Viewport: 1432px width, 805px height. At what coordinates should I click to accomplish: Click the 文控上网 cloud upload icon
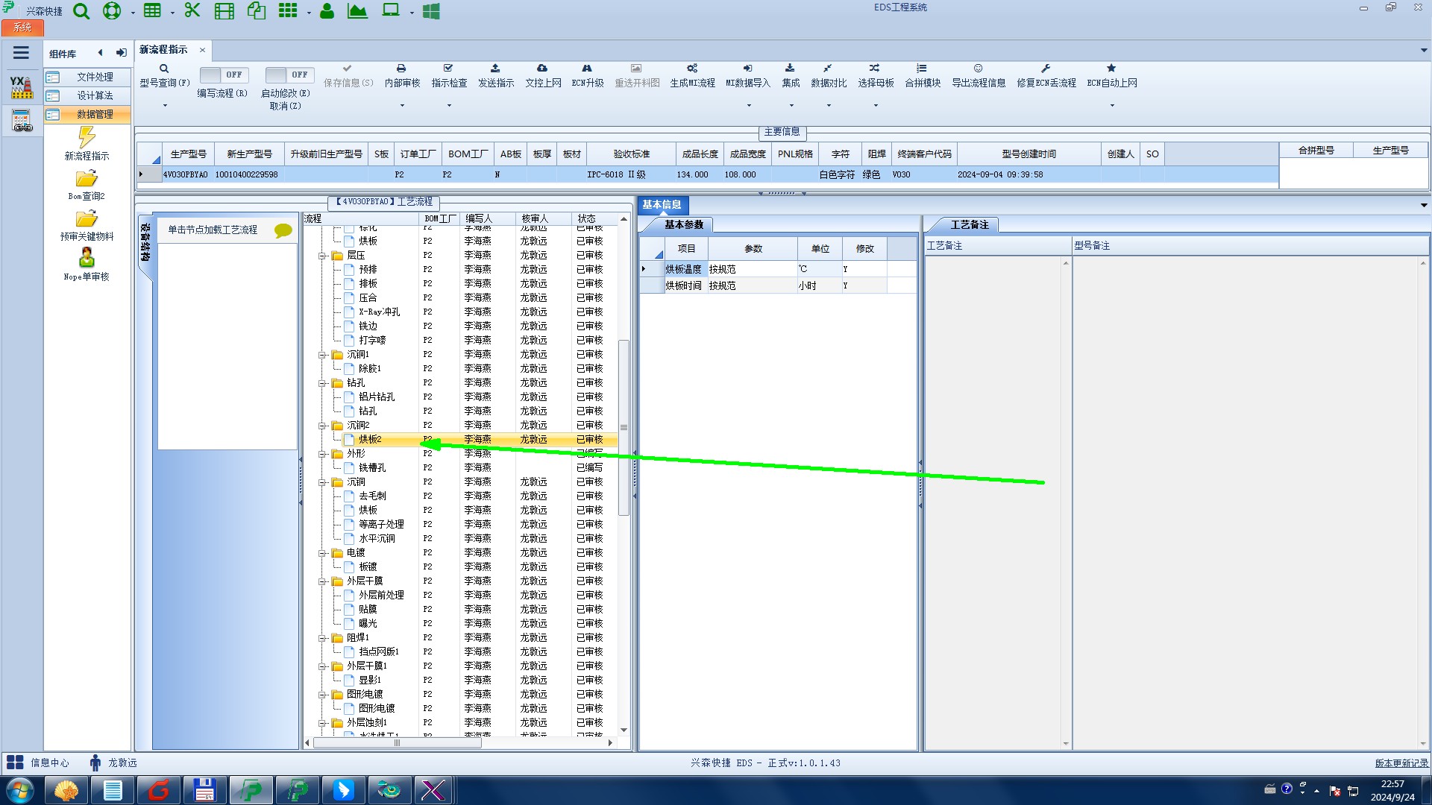542,69
